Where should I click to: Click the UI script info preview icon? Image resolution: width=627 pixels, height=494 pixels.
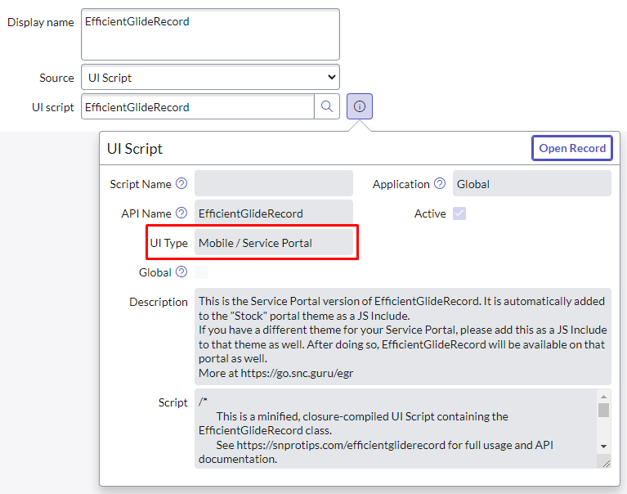pyautogui.click(x=360, y=107)
